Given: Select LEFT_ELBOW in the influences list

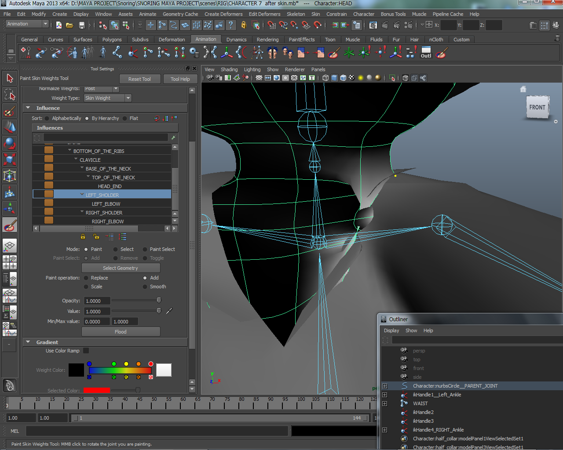Looking at the screenshot, I should 106,204.
